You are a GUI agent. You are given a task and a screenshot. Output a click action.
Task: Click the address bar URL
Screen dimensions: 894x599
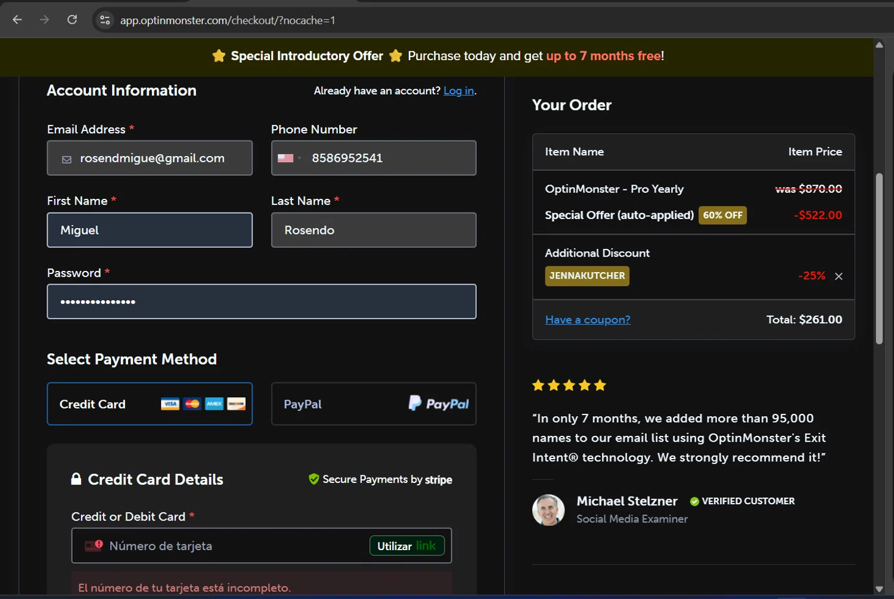point(228,20)
